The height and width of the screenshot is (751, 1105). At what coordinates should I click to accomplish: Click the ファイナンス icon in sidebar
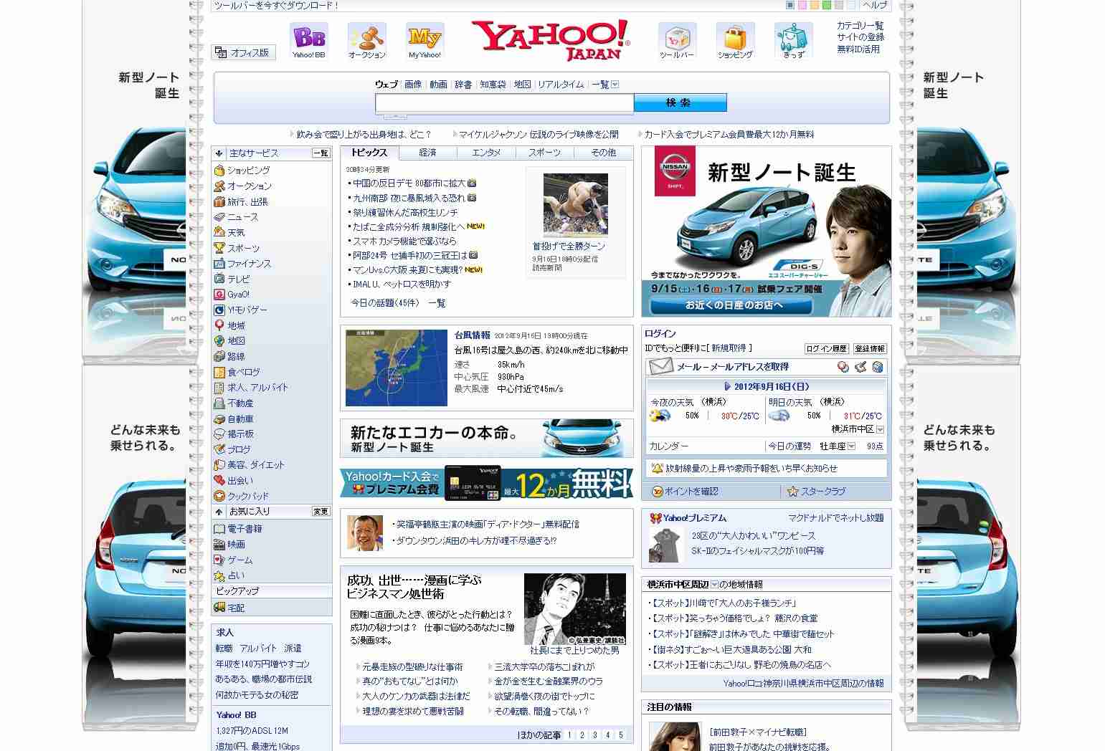point(219,264)
